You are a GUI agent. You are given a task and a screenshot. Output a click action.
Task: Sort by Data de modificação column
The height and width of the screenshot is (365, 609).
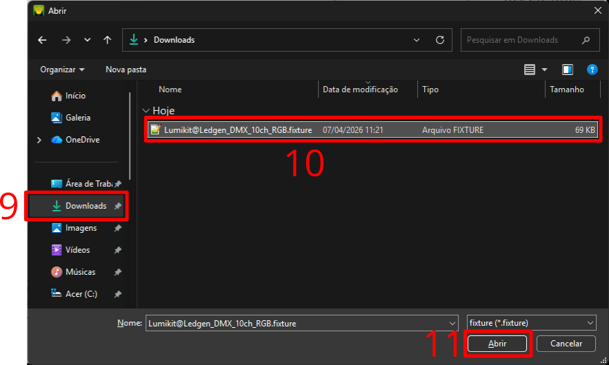click(360, 90)
